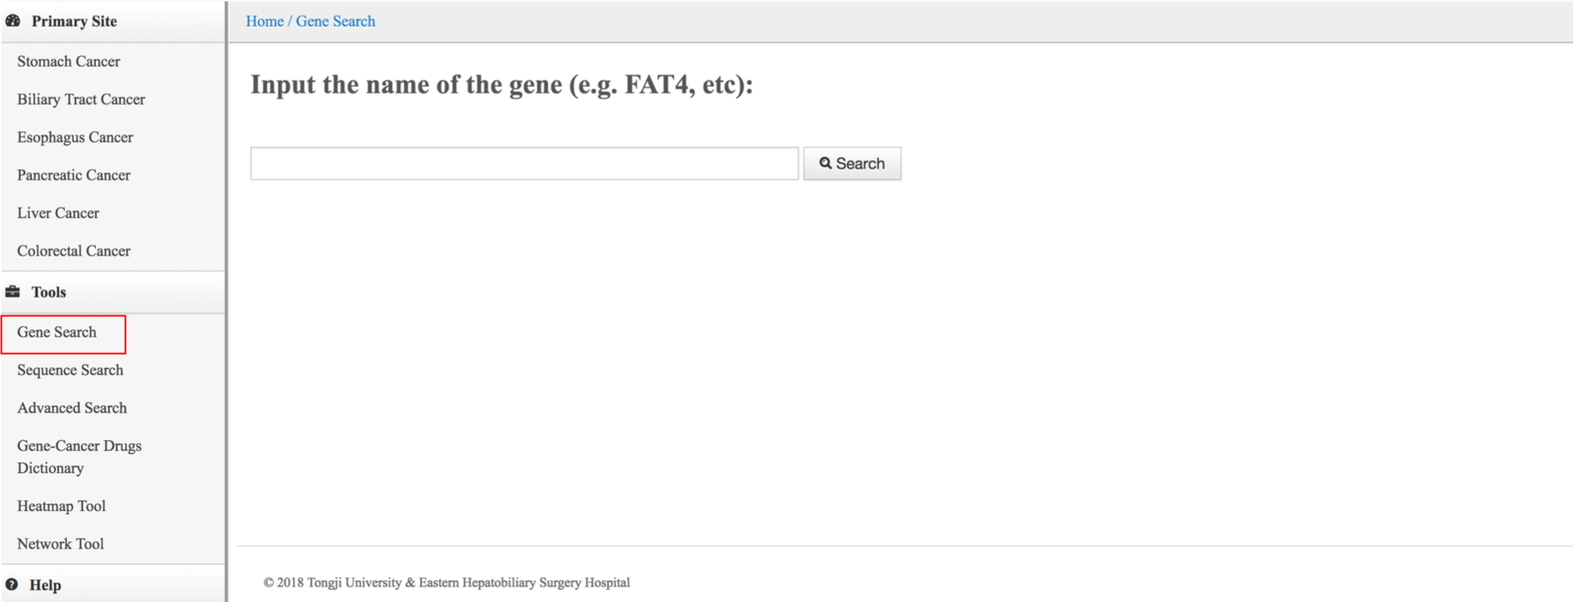Select Esophagus Cancer in sidebar

click(75, 137)
